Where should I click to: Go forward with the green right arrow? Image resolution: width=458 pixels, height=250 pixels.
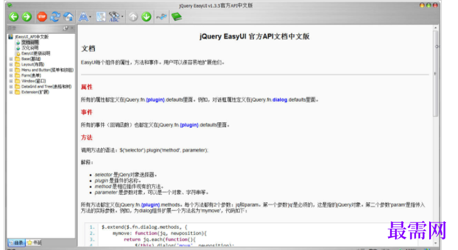pyautogui.click(x=27, y=17)
